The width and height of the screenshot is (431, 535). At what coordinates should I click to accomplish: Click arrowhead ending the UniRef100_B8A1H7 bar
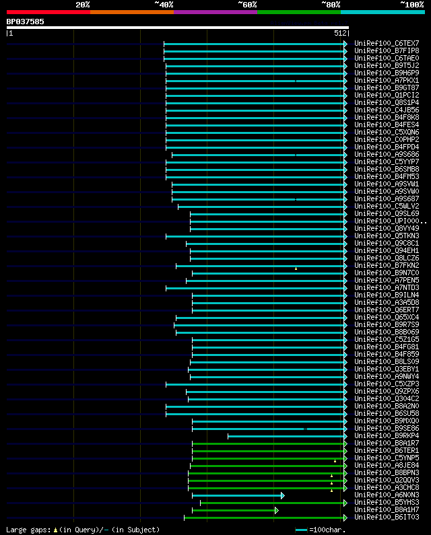click(277, 510)
